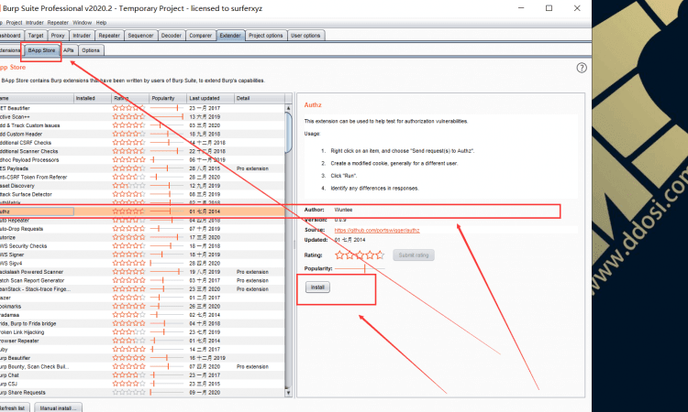Select the Add & Track Custom Issues row

click(142, 125)
